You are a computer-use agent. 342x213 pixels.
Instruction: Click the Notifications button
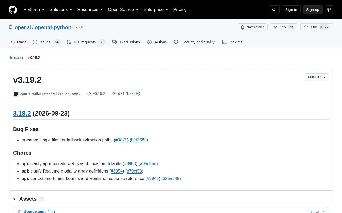click(252, 27)
